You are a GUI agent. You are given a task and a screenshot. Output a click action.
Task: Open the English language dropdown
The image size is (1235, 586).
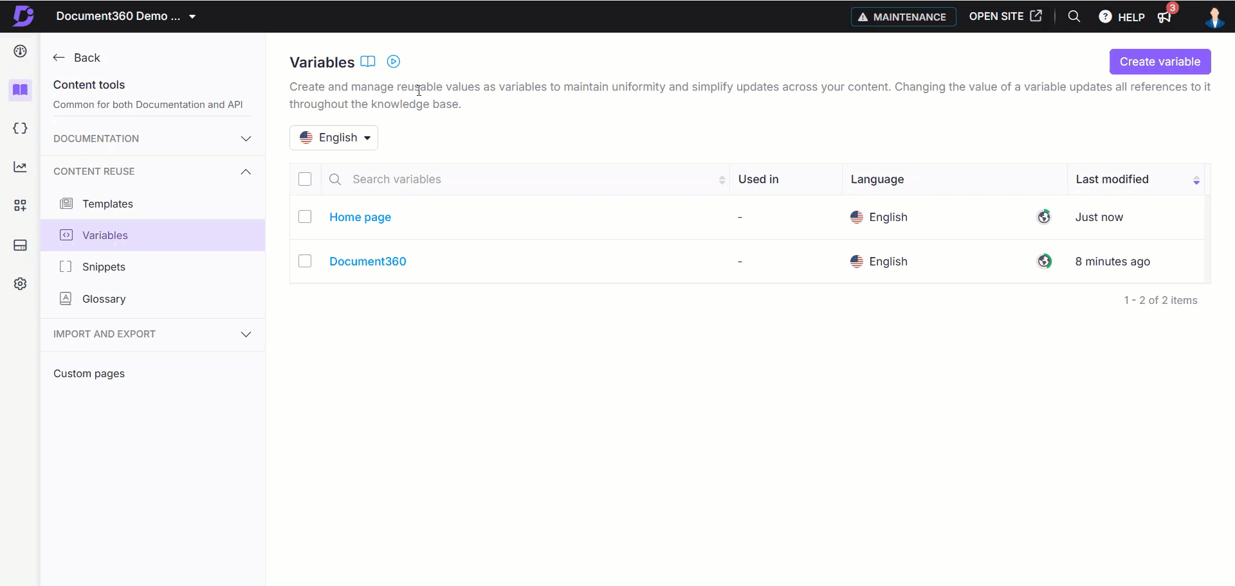click(334, 138)
